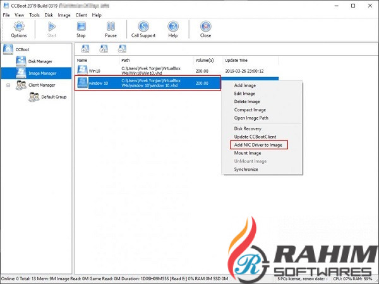Sort by the Volume(G) column header

pos(204,60)
